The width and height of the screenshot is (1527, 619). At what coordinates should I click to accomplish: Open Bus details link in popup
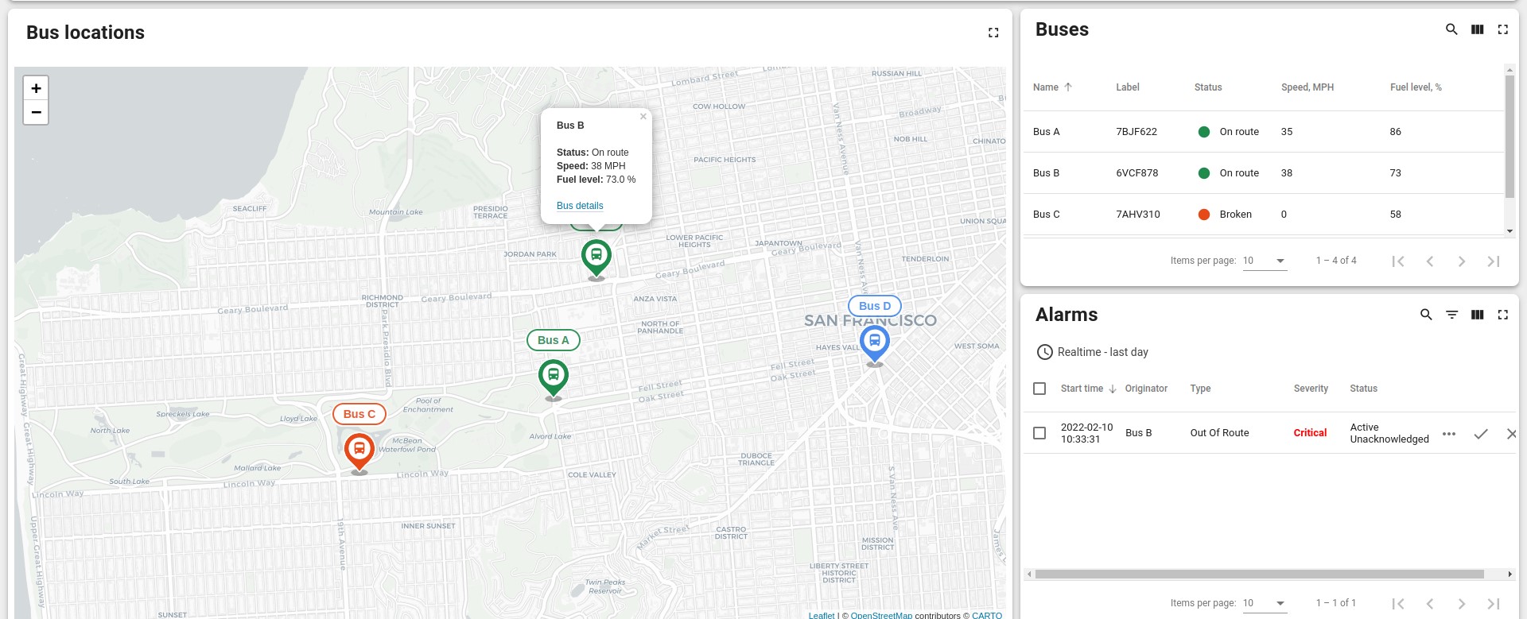pos(580,206)
